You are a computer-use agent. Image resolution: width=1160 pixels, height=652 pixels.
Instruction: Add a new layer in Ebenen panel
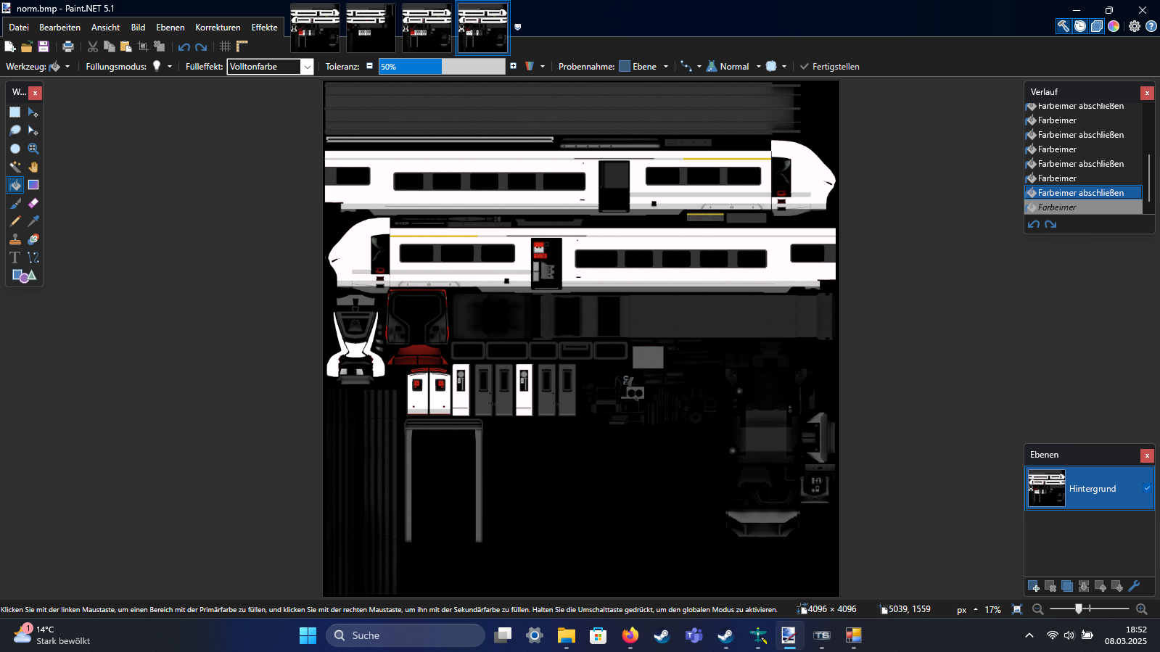pyautogui.click(x=1034, y=586)
